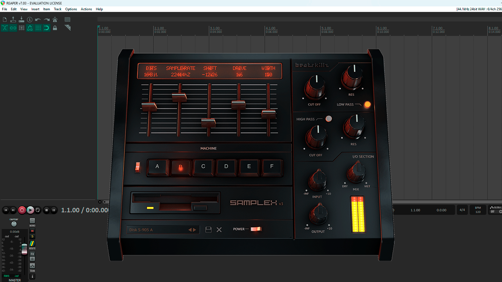
Task: Click the DRIVE slider handle
Action: point(238,105)
